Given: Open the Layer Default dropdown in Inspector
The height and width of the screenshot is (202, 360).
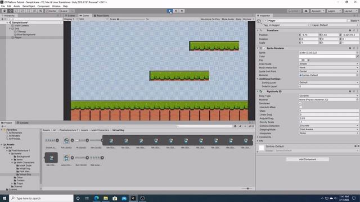Looking at the screenshot, I should pos(339,25).
